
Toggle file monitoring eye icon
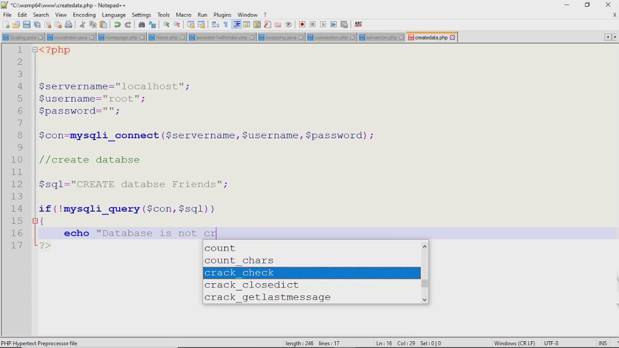click(x=288, y=25)
